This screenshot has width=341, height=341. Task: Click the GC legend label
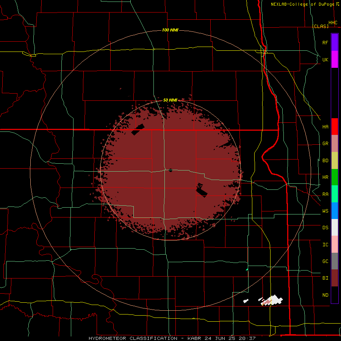[325, 261]
